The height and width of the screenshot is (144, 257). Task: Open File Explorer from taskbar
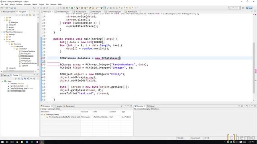(x=22, y=142)
